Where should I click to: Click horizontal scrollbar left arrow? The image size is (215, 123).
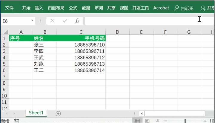pos(142,113)
